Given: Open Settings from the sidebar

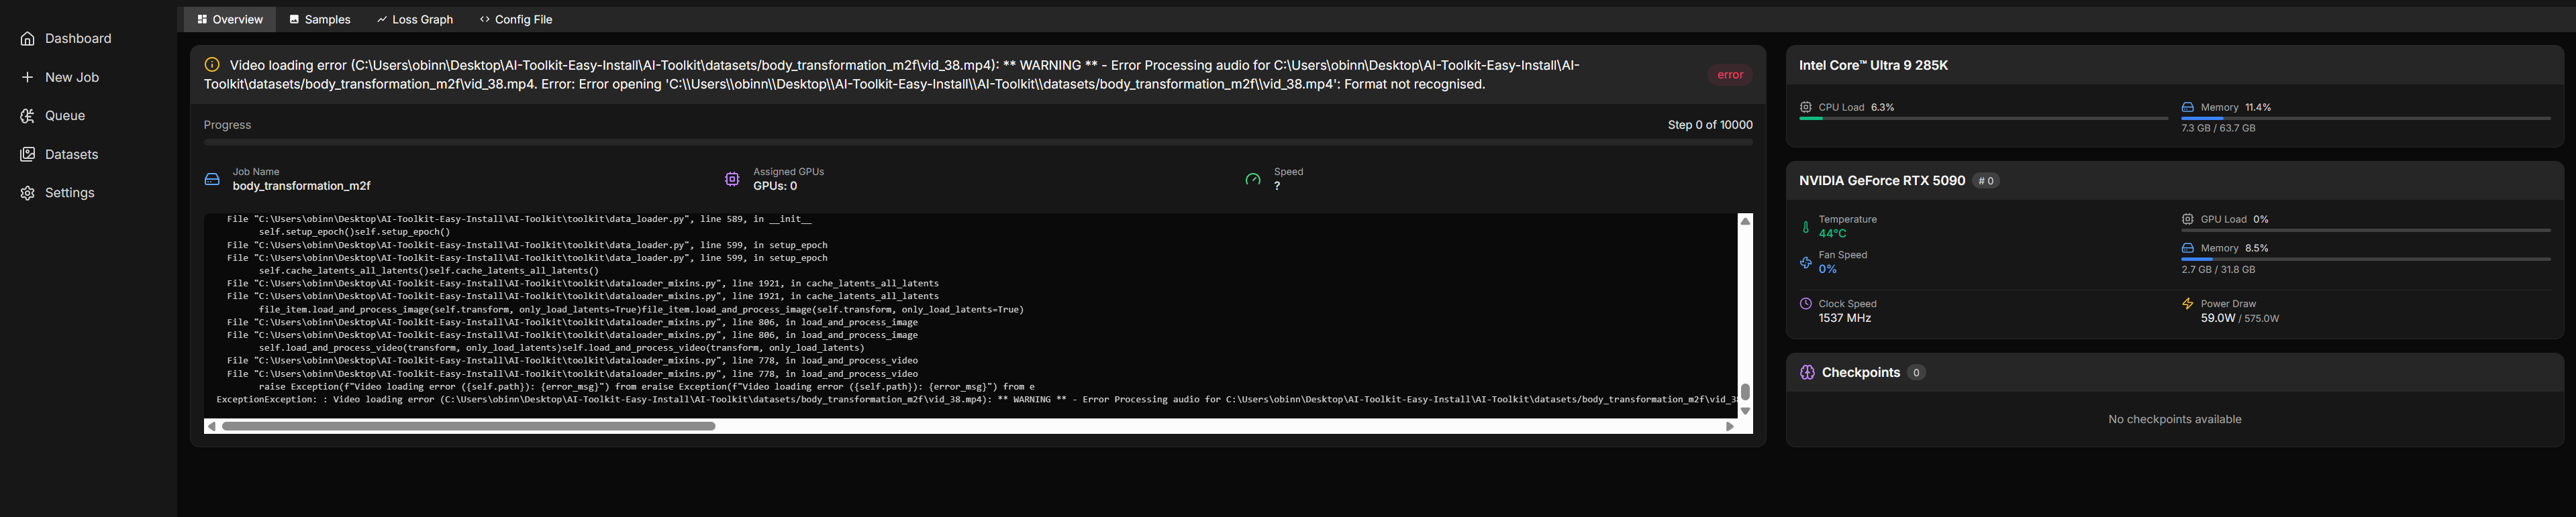Looking at the screenshot, I should click(58, 193).
